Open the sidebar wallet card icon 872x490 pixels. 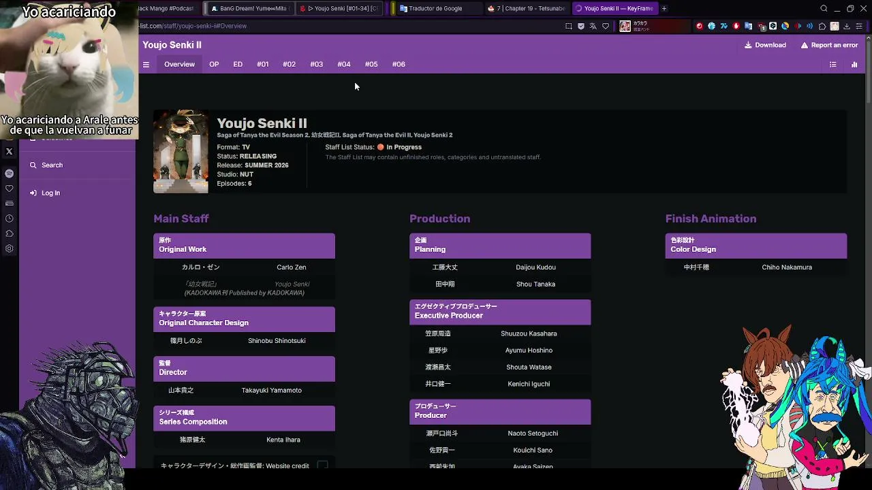(10, 203)
